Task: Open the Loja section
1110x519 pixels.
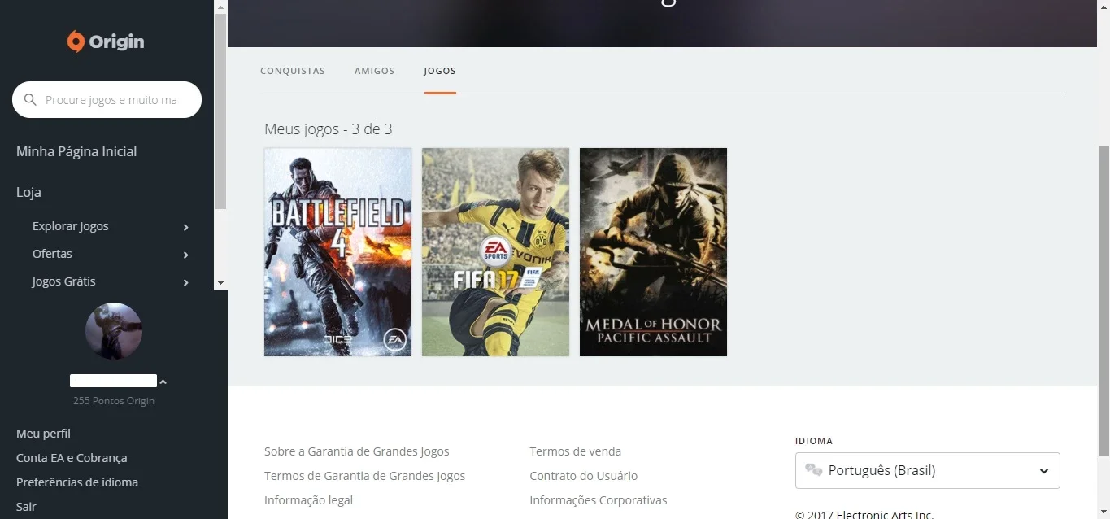Action: (28, 192)
